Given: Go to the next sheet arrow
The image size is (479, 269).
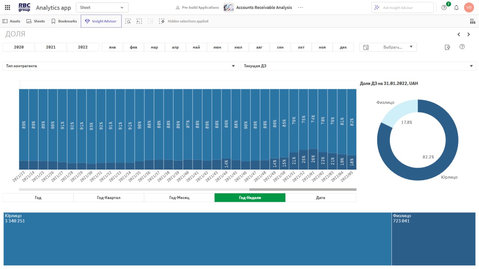Looking at the screenshot, I should [x=469, y=34].
